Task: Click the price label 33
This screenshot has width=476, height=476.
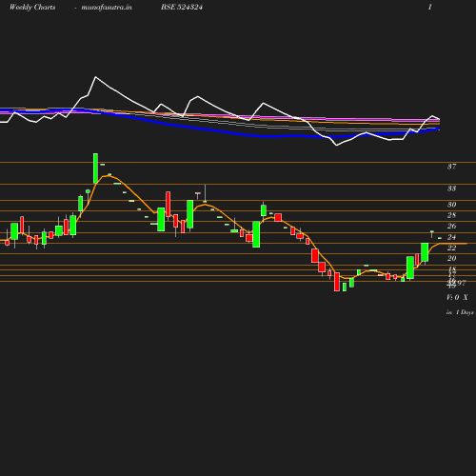Action: point(451,188)
